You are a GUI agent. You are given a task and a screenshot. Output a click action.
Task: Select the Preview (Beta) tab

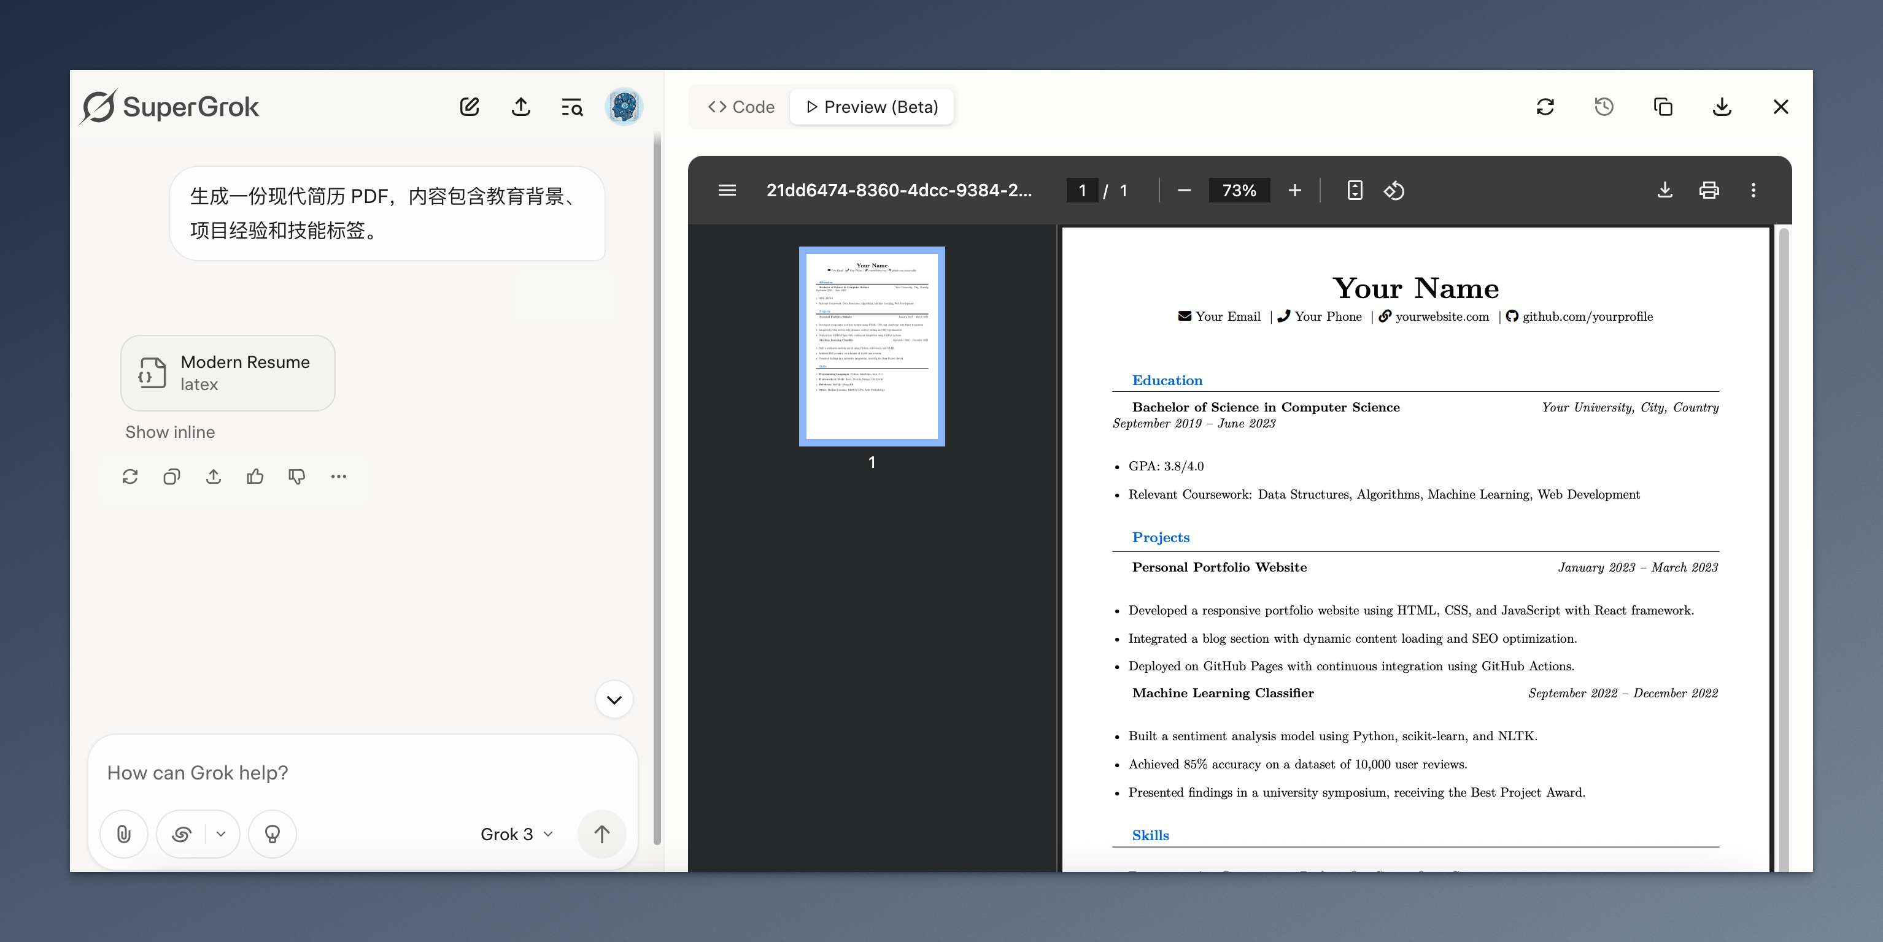tap(872, 107)
